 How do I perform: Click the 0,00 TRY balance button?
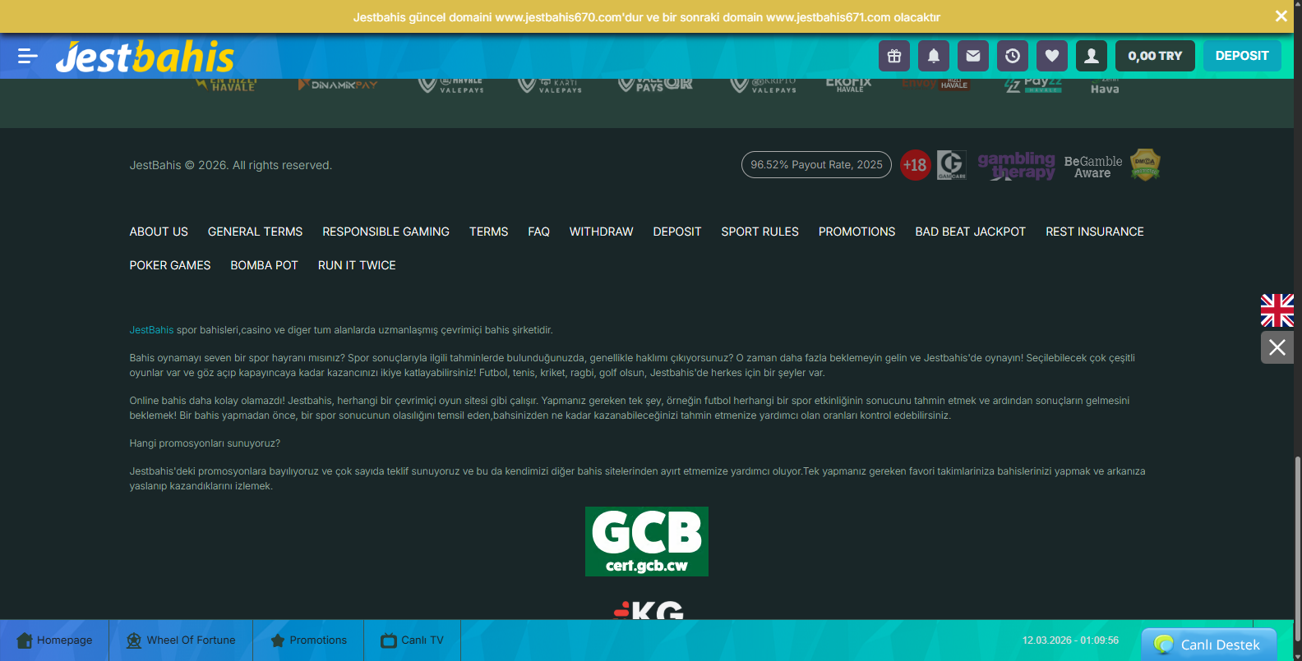[1155, 56]
